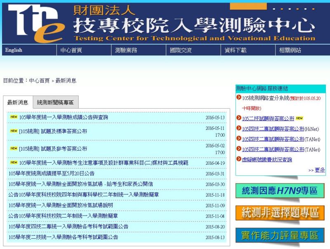Switch site language via English menu item
Screen dimensions: 330x249
[x=13, y=50]
